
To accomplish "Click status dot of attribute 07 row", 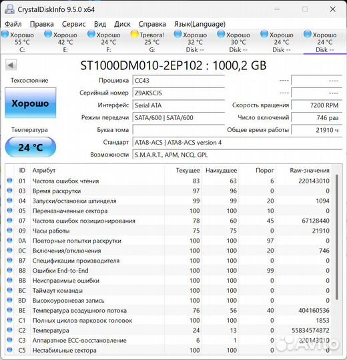I will pyautogui.click(x=9, y=220).
